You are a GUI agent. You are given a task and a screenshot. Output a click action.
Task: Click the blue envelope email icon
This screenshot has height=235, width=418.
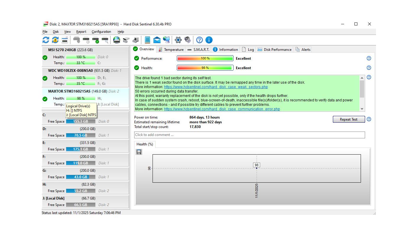pos(157,40)
